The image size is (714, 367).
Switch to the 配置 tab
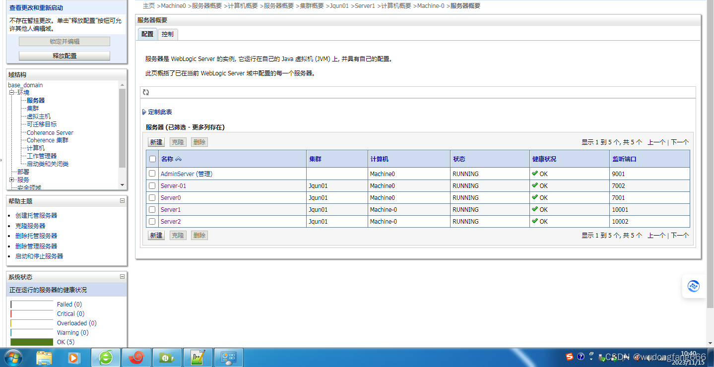(x=147, y=34)
